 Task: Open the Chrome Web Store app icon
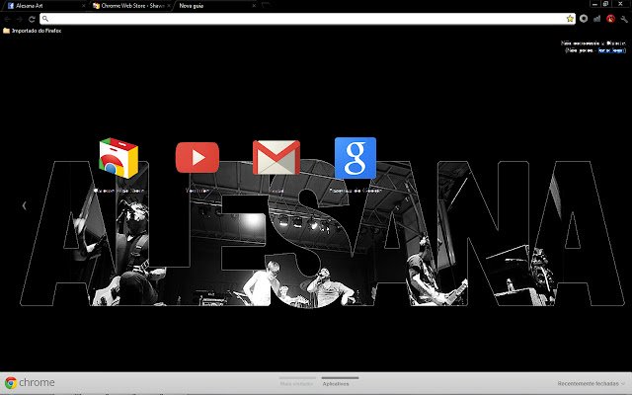coord(118,158)
